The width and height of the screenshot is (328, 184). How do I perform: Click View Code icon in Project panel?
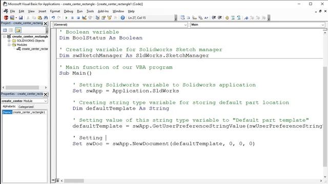(5, 30)
